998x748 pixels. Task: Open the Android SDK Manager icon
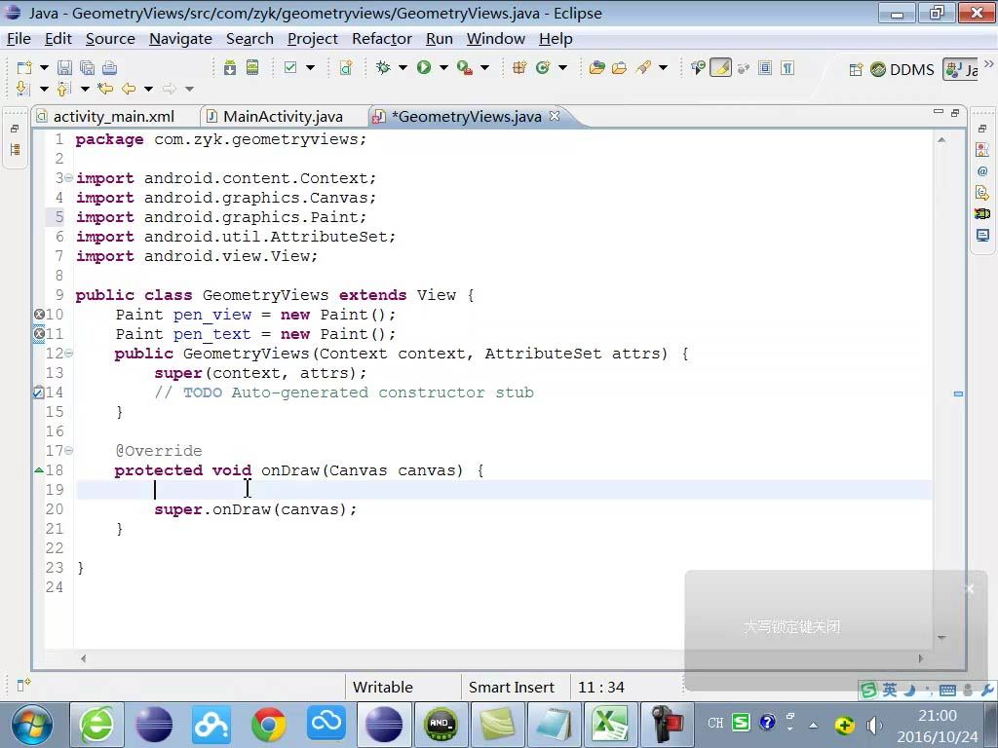pos(230,67)
